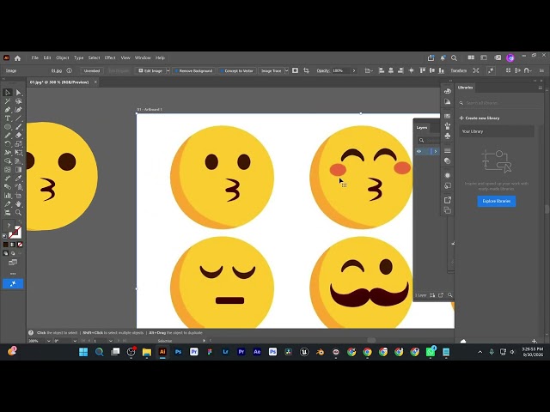Viewport: 550px width, 412px height.
Task: Open the Libraries panel menu
Action: 541,88
